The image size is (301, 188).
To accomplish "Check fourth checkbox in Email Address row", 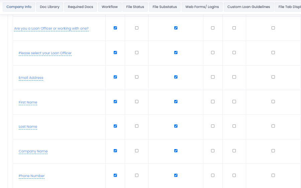I will point(213,77).
